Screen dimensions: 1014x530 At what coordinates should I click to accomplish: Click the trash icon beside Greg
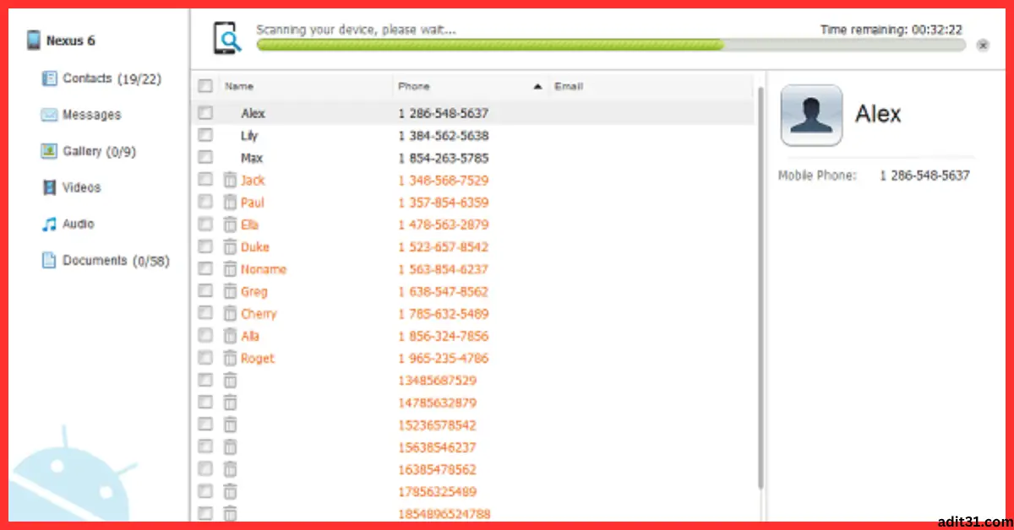230,291
